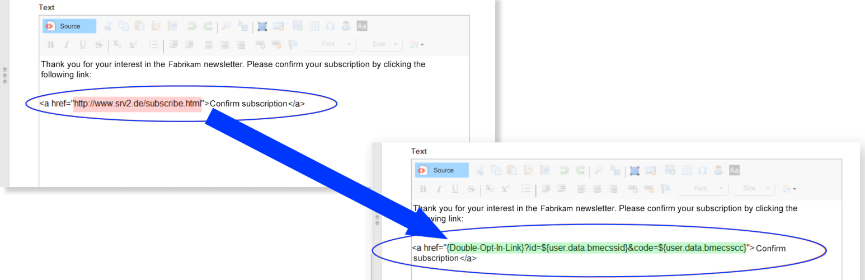The image size is (865, 280).
Task: Click the Aa icon in upper editor toolbar
Action: click(x=361, y=26)
